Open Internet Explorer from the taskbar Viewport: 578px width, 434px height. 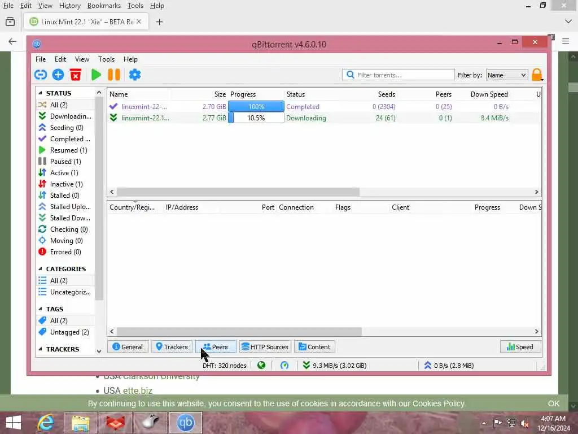click(46, 423)
